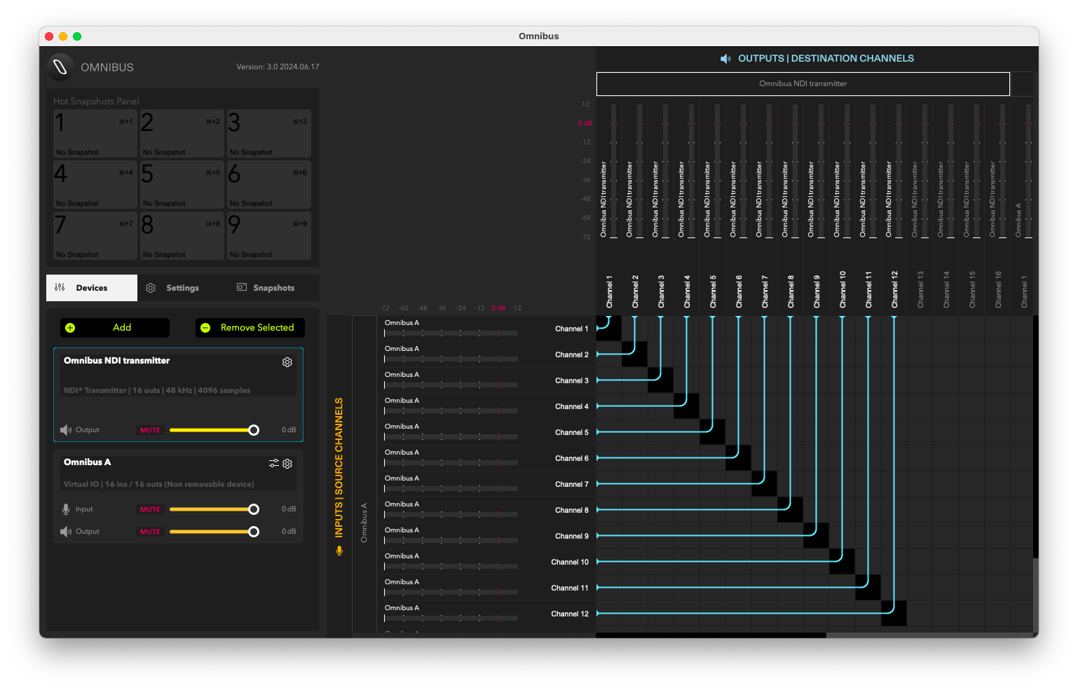This screenshot has height=690, width=1078.
Task: Open settings gear of Omnibus NDI transmitter
Action: [287, 362]
